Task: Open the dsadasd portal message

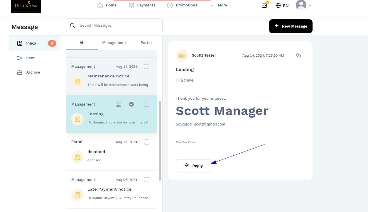Action: tap(112, 152)
